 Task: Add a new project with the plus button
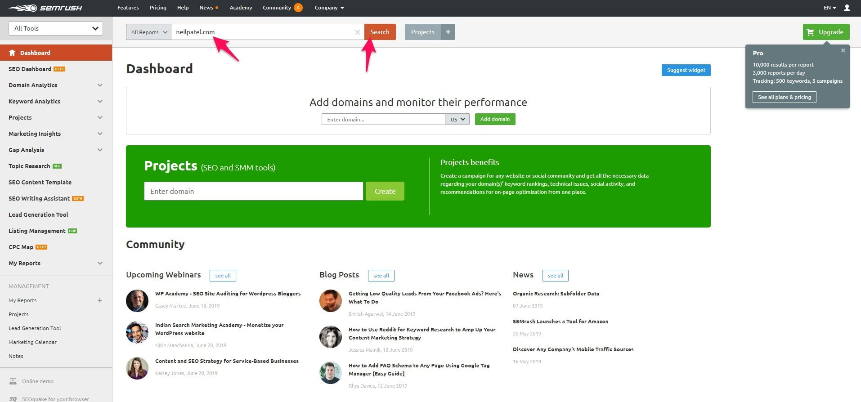[448, 32]
